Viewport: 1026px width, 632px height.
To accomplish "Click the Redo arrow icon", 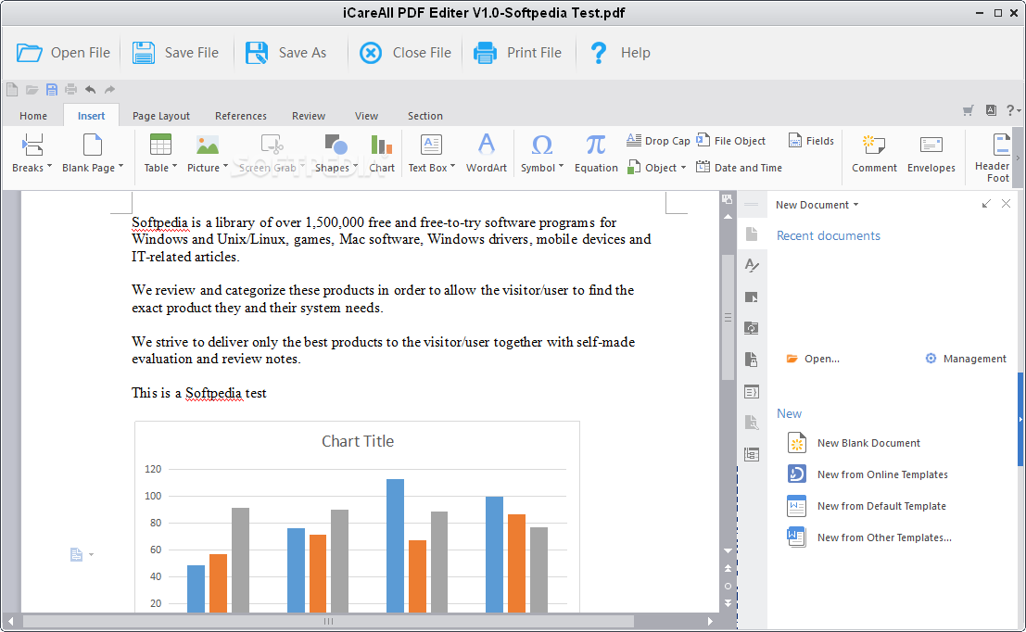I will [110, 89].
